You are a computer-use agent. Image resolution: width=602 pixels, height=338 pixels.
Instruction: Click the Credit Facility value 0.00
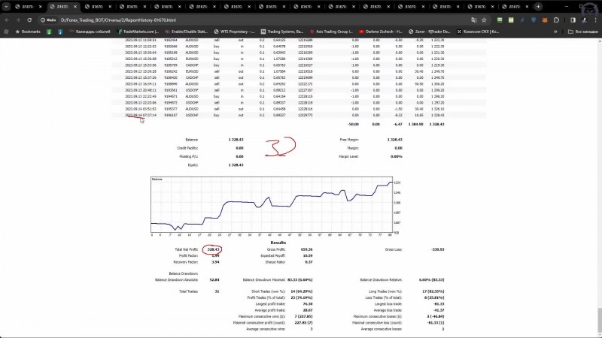click(x=239, y=148)
